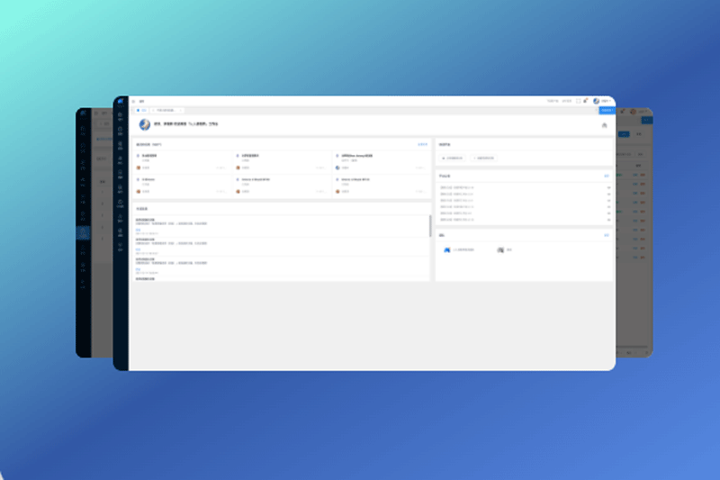
Task: Open the fifth sidebar menu icon in front window
Action: pyautogui.click(x=121, y=175)
